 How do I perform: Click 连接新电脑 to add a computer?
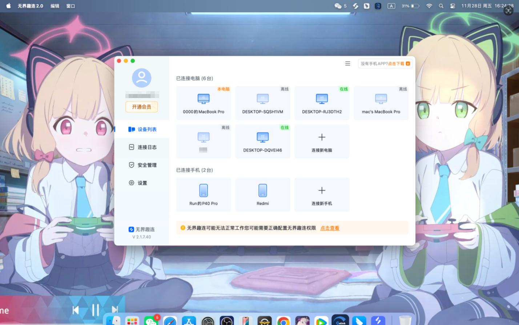click(321, 142)
